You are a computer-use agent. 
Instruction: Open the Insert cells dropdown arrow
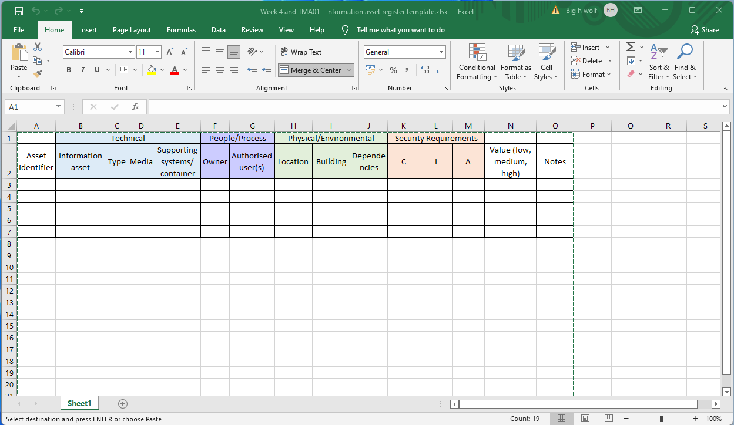tap(608, 48)
